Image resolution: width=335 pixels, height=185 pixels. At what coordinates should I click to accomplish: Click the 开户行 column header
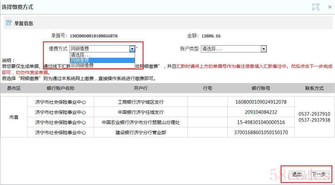pos(141,88)
